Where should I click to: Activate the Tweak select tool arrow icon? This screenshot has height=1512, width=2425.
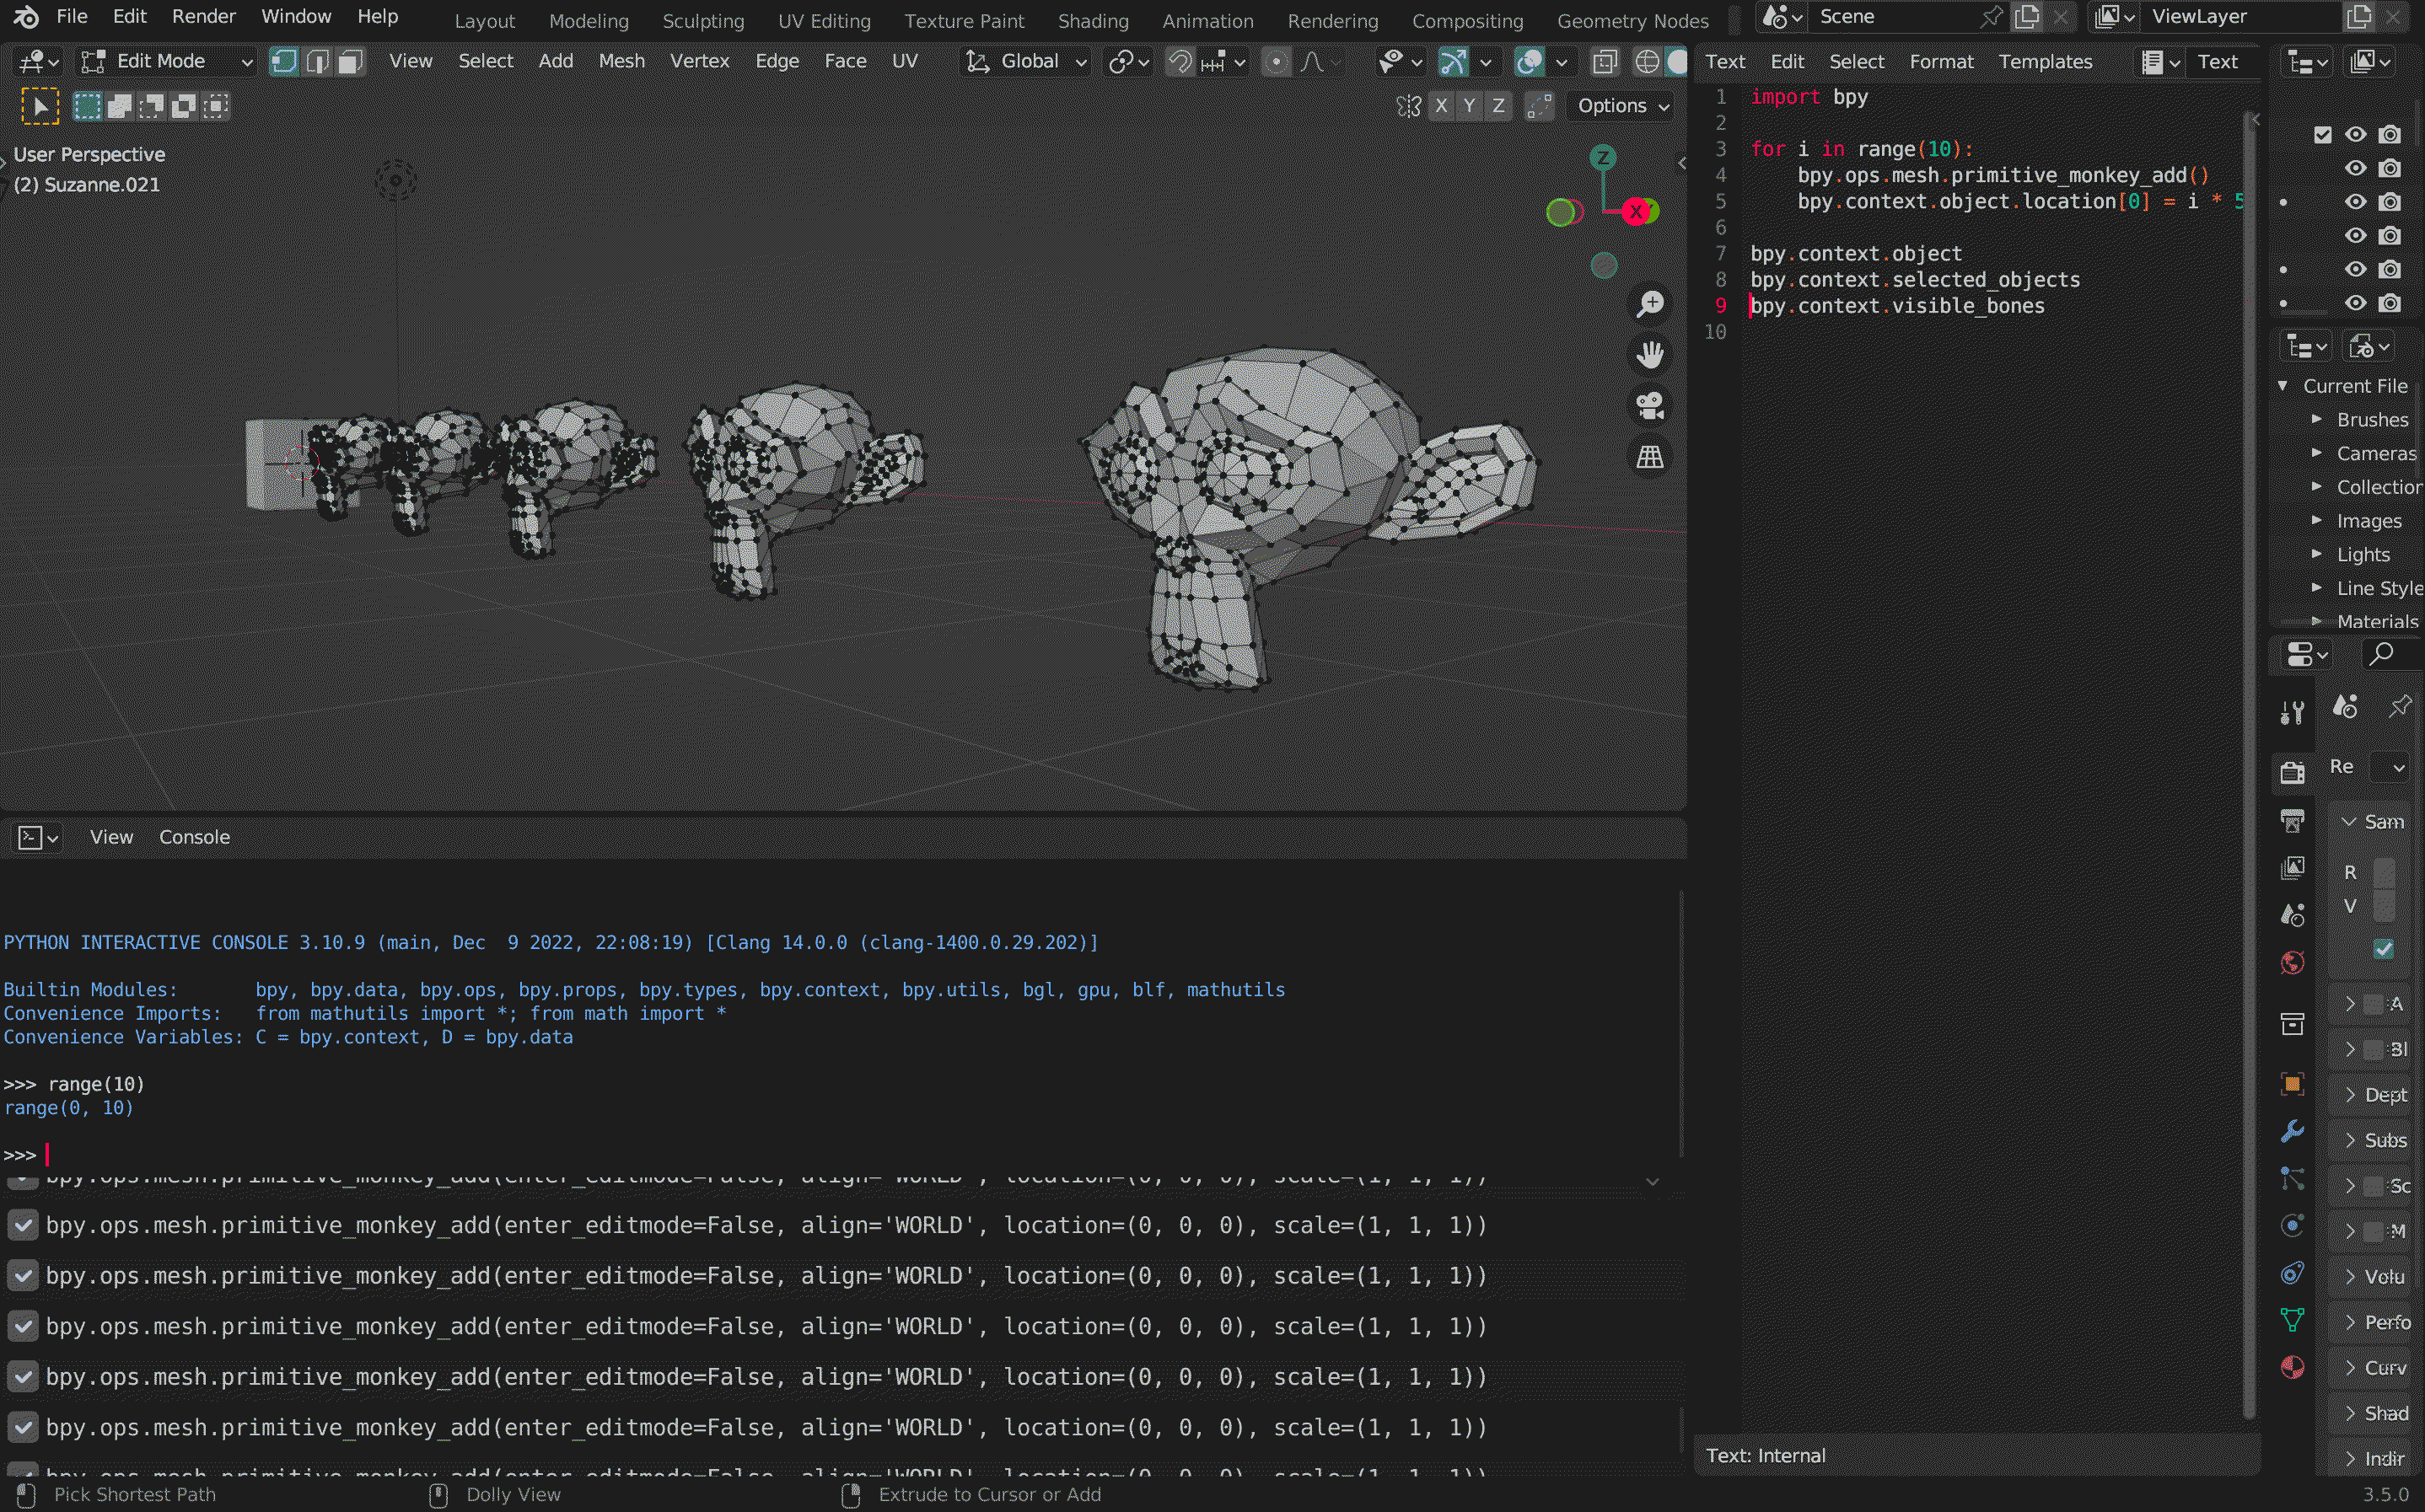pos(40,106)
